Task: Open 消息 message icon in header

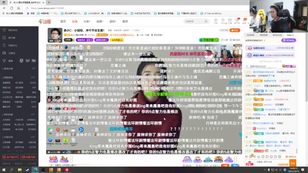Action: (x=244, y=20)
